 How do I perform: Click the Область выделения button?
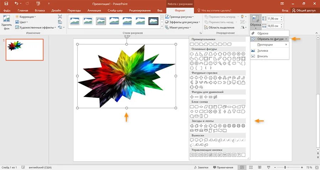(x=219, y=27)
